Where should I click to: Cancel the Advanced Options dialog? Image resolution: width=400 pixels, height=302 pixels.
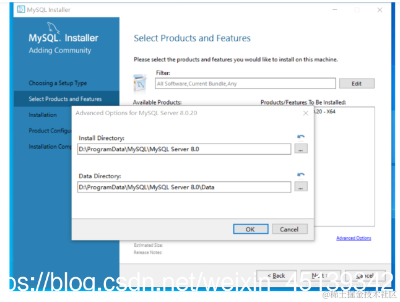(x=290, y=229)
